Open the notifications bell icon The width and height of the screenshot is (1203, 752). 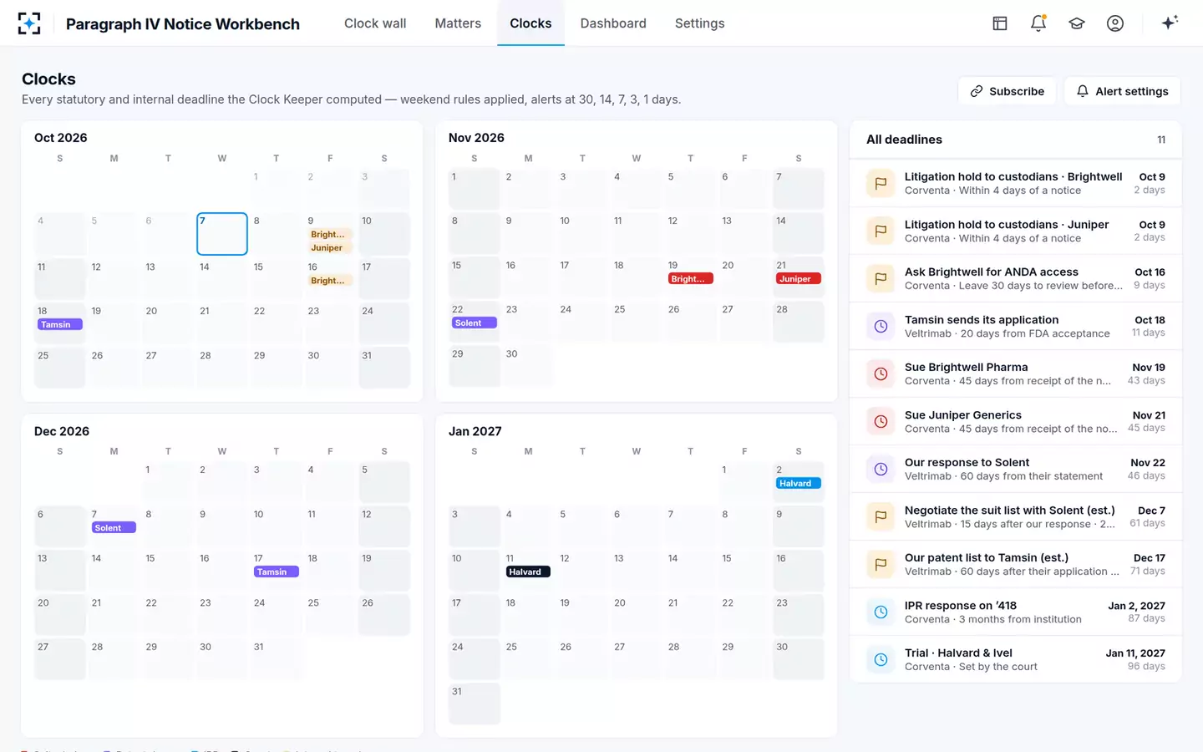tap(1038, 23)
